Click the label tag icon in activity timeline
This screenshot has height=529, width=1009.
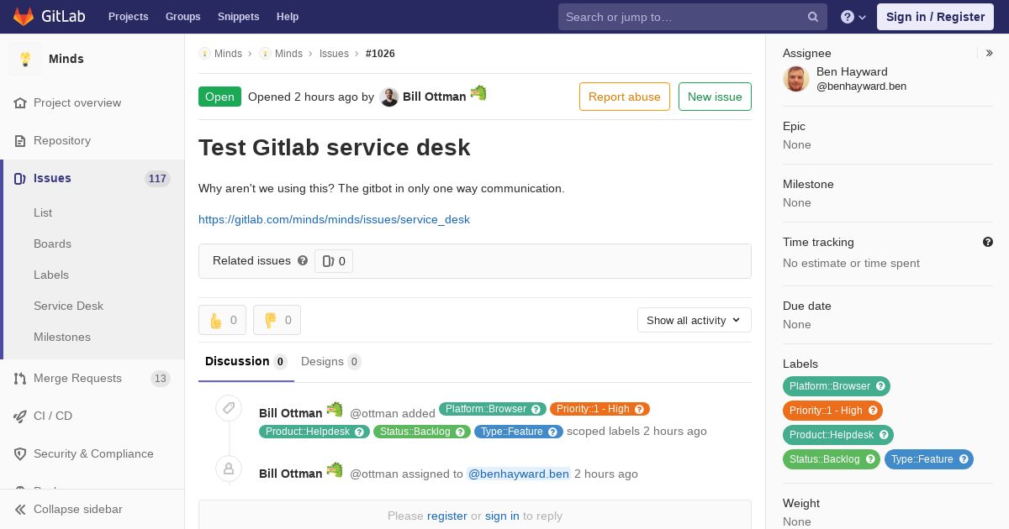click(229, 409)
